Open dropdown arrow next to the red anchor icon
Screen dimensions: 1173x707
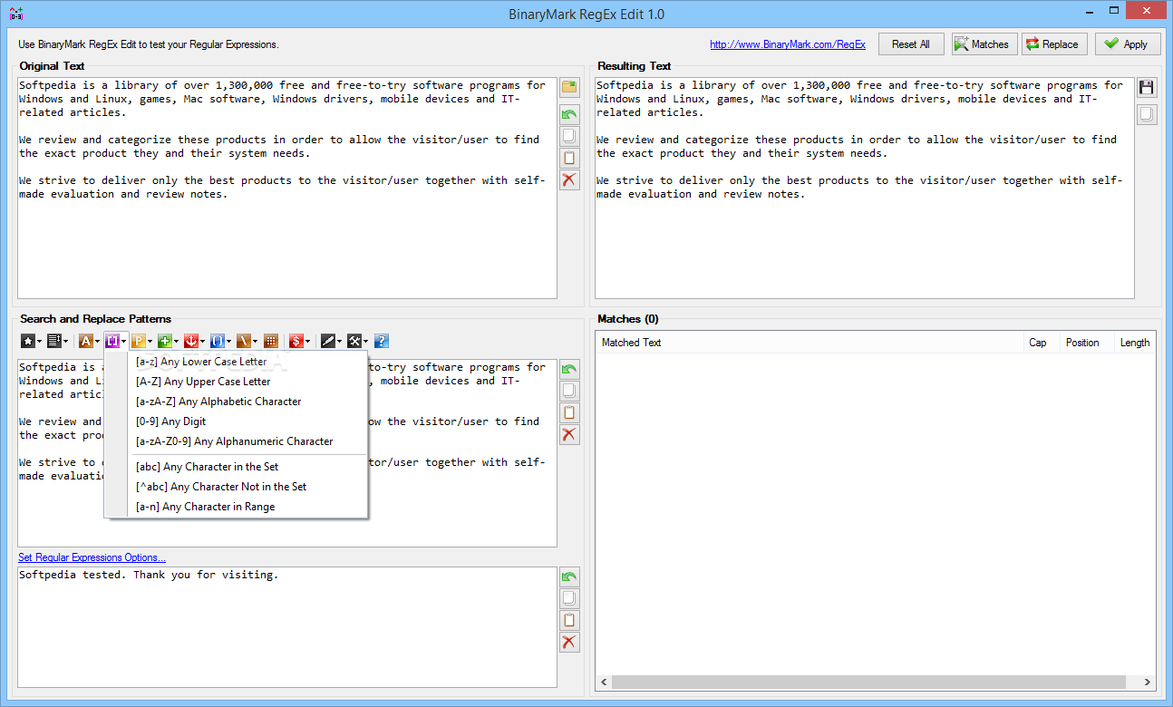tap(202, 342)
